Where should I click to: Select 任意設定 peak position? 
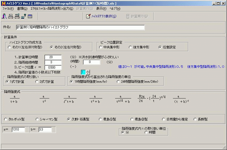pos(167,47)
